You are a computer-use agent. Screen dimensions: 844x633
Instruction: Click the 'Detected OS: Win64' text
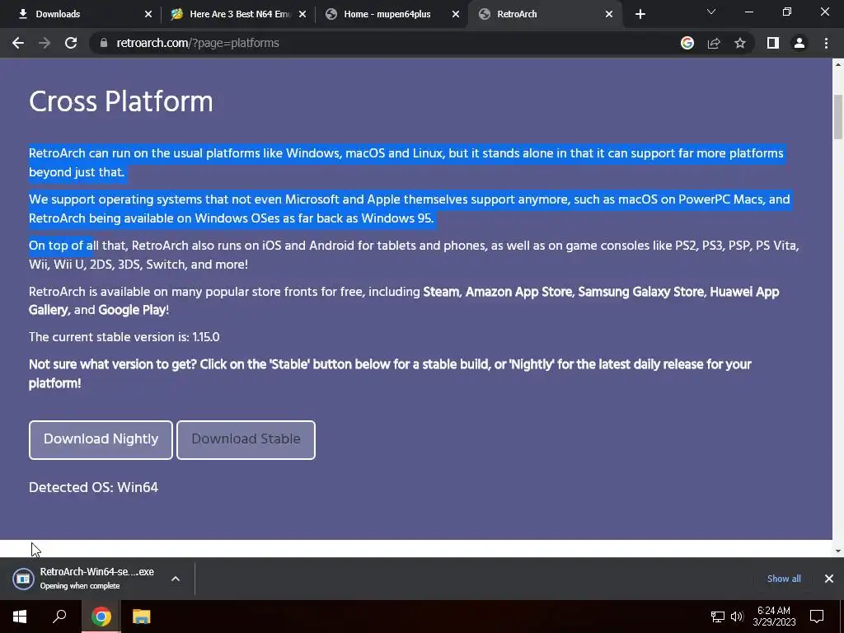94,488
